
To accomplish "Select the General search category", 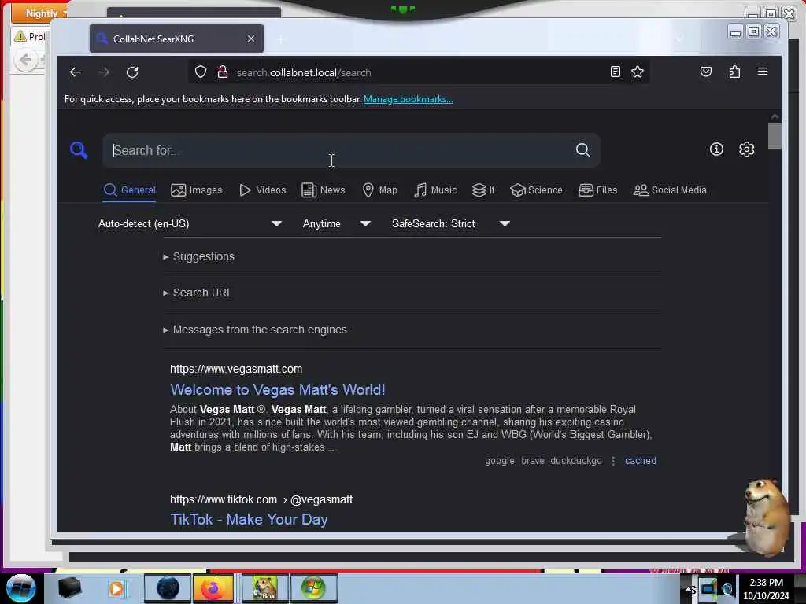I will click(x=130, y=190).
